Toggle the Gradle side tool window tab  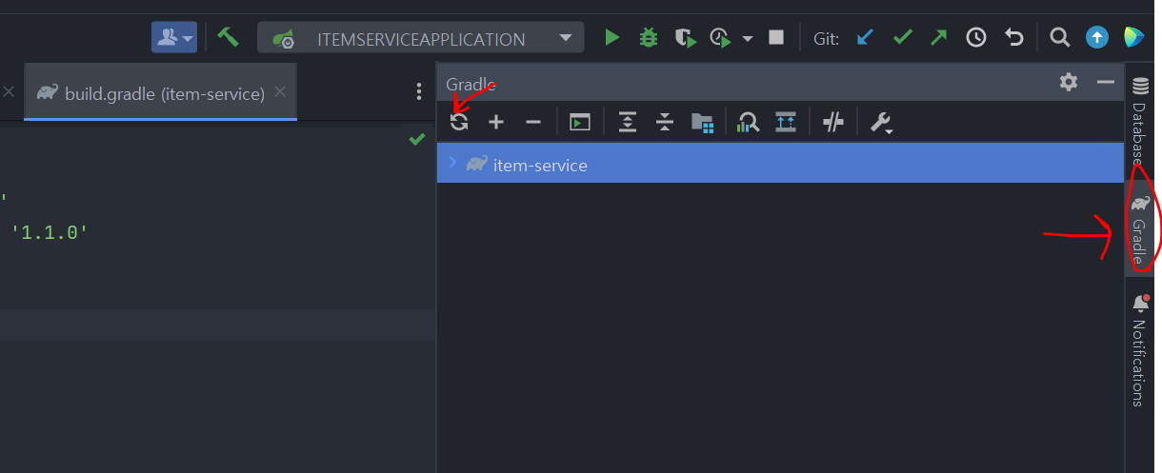pos(1139,228)
